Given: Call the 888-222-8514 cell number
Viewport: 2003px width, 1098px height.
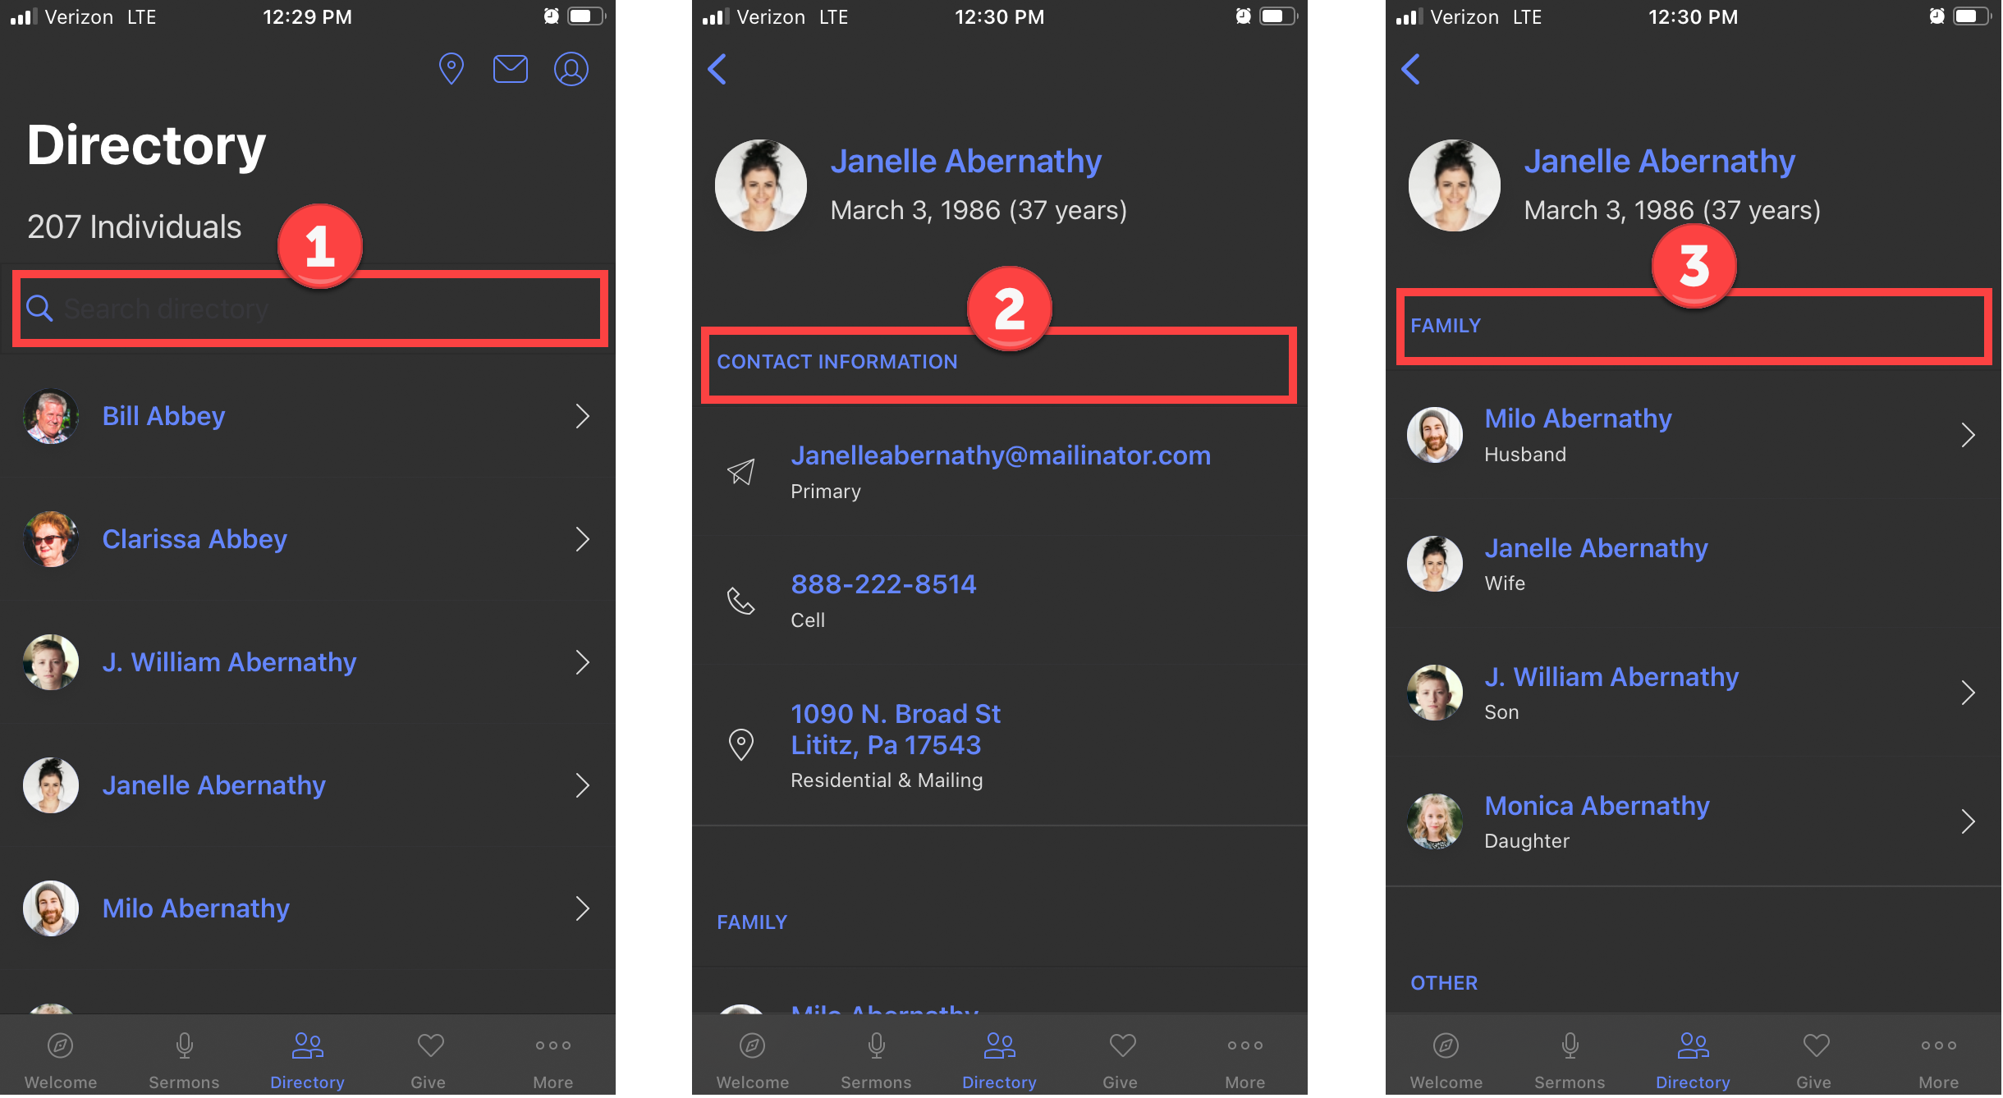Looking at the screenshot, I should (883, 583).
